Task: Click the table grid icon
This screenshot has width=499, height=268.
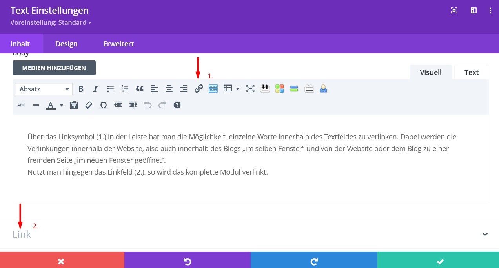Action: [x=228, y=89]
